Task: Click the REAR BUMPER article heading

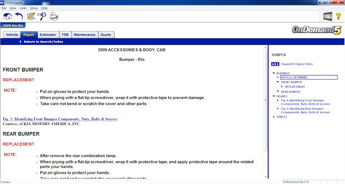Action: coord(21,134)
